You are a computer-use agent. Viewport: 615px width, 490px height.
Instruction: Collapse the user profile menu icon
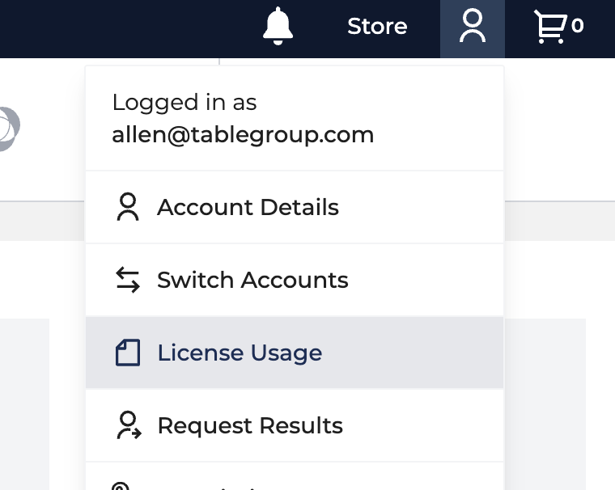click(x=473, y=26)
